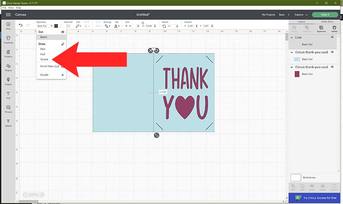Open the View menu
Screen dimensions: 343x204
pos(11,8)
